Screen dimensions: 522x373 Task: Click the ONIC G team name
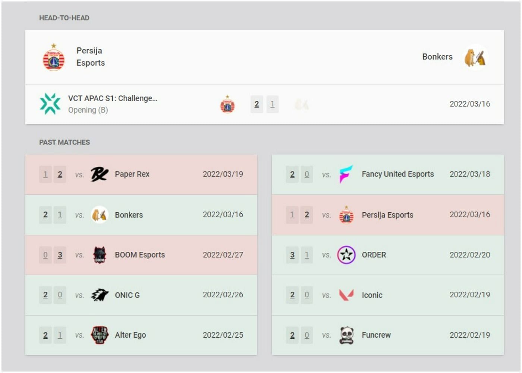coord(127,295)
